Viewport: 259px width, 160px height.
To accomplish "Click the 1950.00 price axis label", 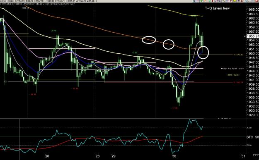I will pos(253,54).
